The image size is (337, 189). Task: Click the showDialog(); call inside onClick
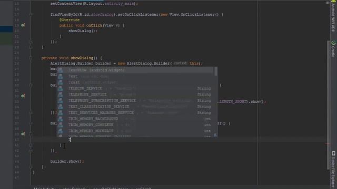(83, 31)
